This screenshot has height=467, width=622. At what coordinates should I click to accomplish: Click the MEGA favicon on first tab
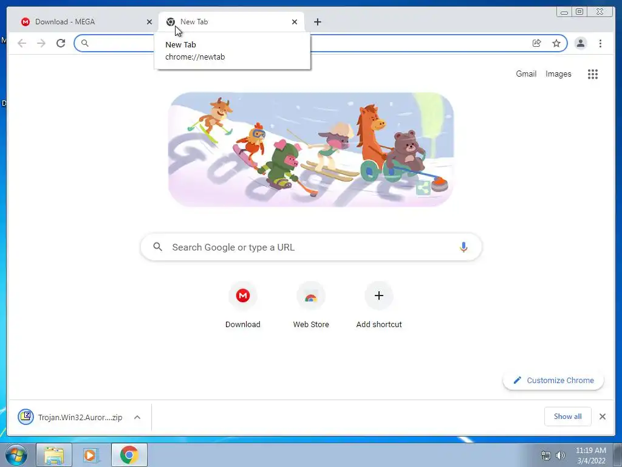[x=26, y=22]
